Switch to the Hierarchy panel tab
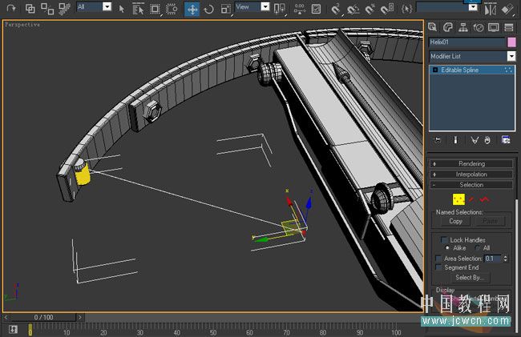Screen dimensions: 521x337 click(x=462, y=27)
